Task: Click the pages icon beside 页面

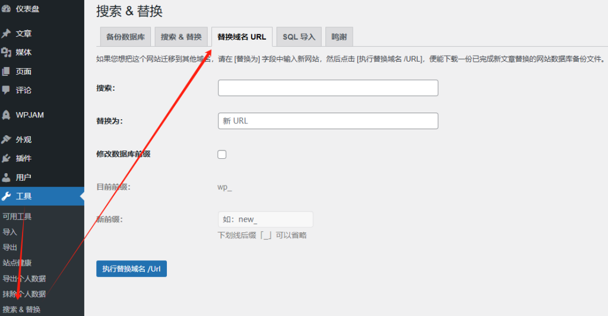Action: (6, 71)
